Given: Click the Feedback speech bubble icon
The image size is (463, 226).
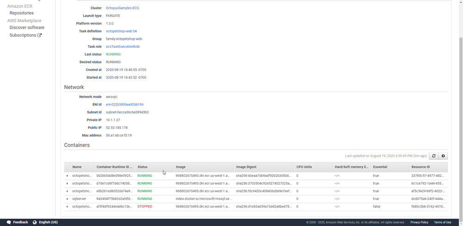Looking at the screenshot, I should point(9,222).
